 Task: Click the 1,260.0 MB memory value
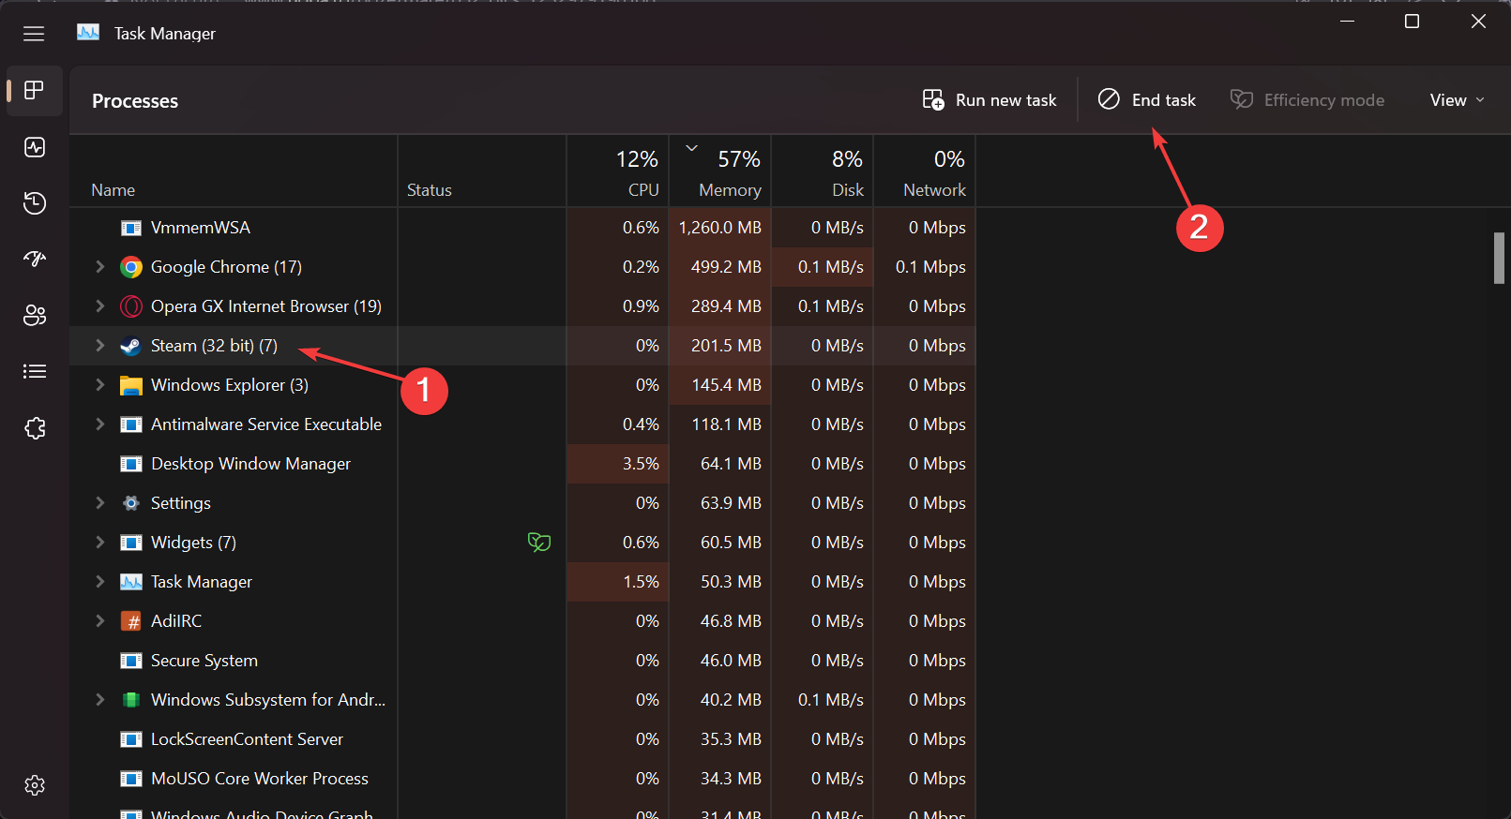tap(720, 228)
